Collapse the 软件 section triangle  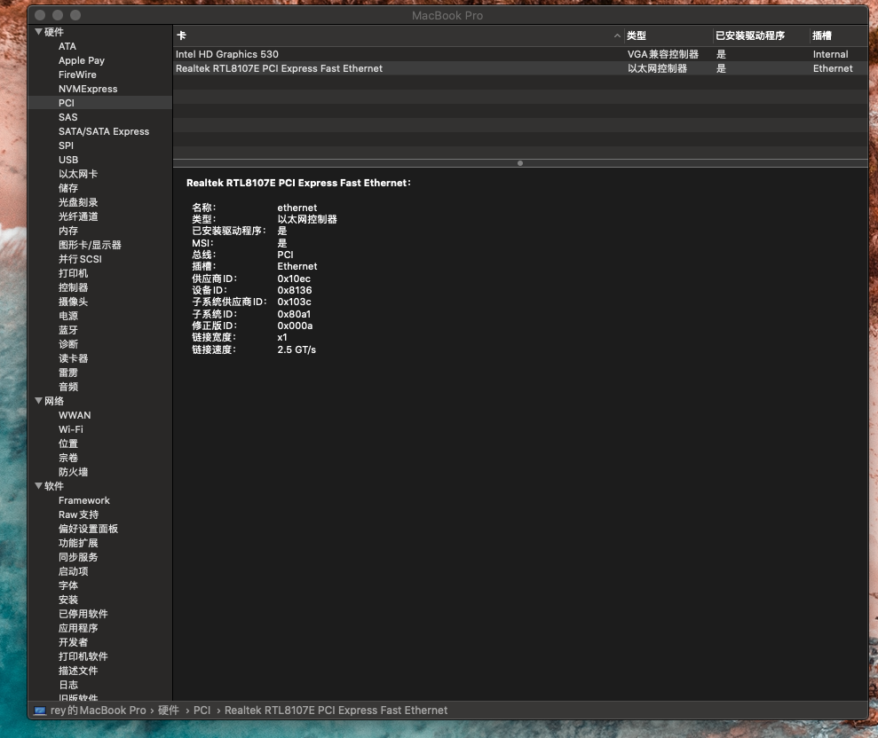39,486
